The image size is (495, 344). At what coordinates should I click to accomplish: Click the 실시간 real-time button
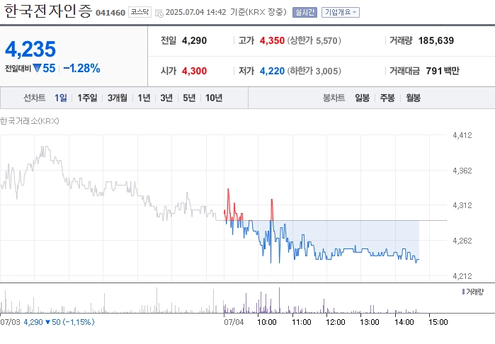tap(305, 12)
